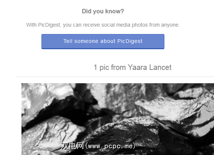
Task: Click the word 'someone' on the blue button
Action: coord(86,41)
